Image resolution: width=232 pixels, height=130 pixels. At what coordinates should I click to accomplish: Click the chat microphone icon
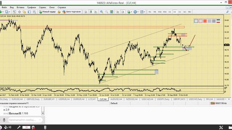pos(4,120)
